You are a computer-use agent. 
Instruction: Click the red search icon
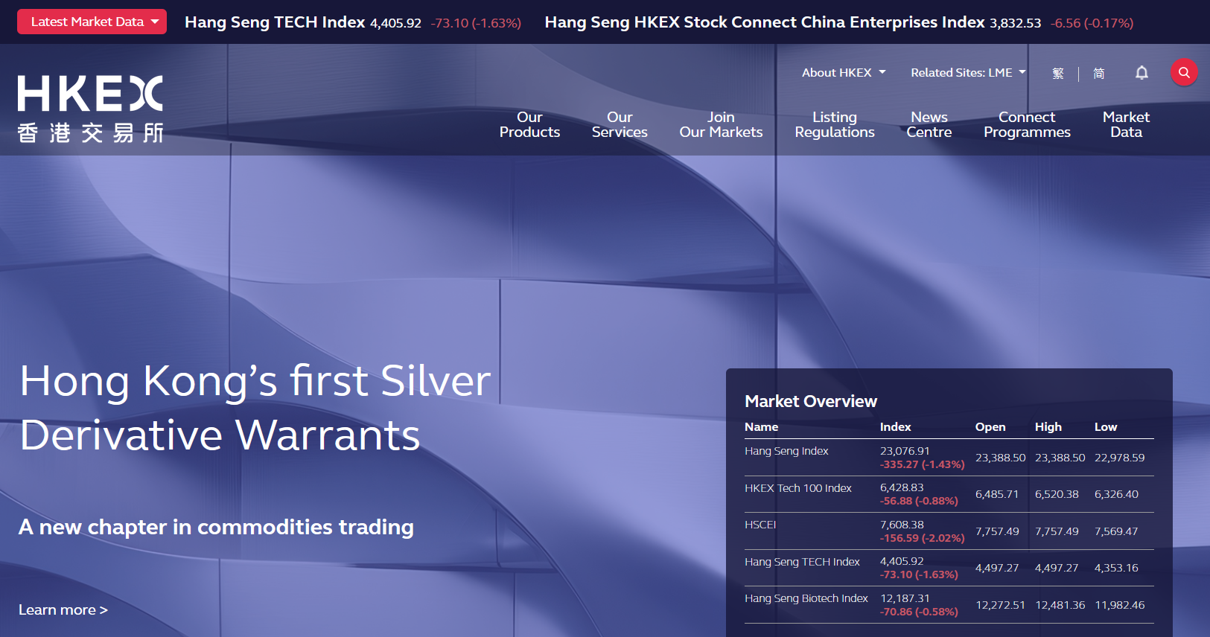coord(1184,72)
